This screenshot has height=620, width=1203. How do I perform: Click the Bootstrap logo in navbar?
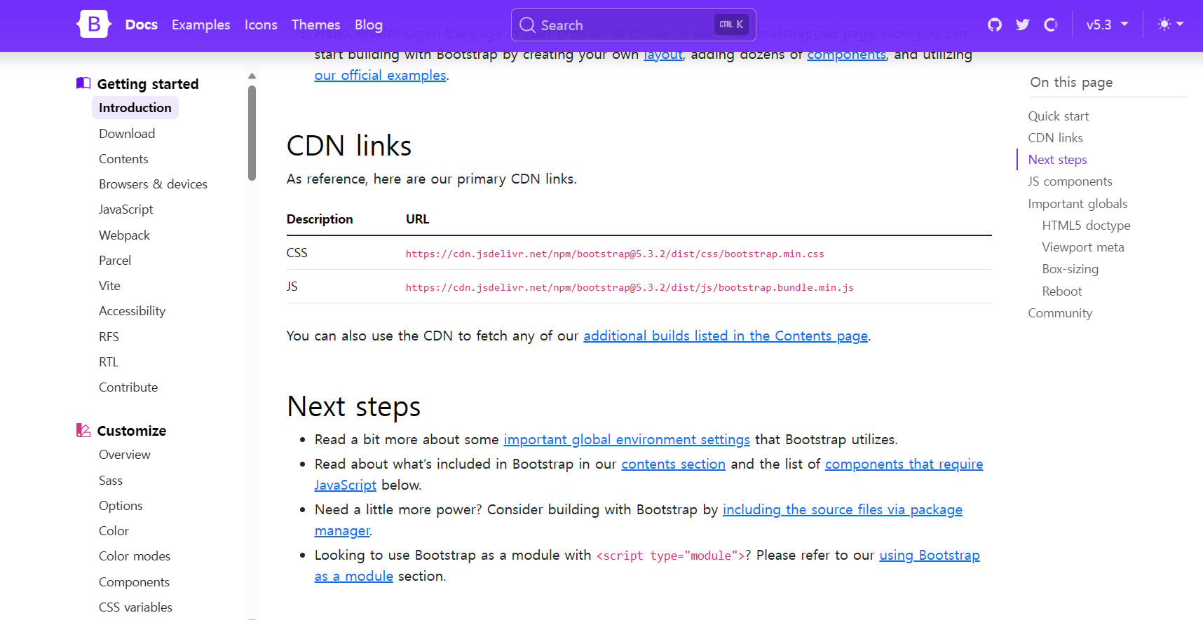point(93,25)
